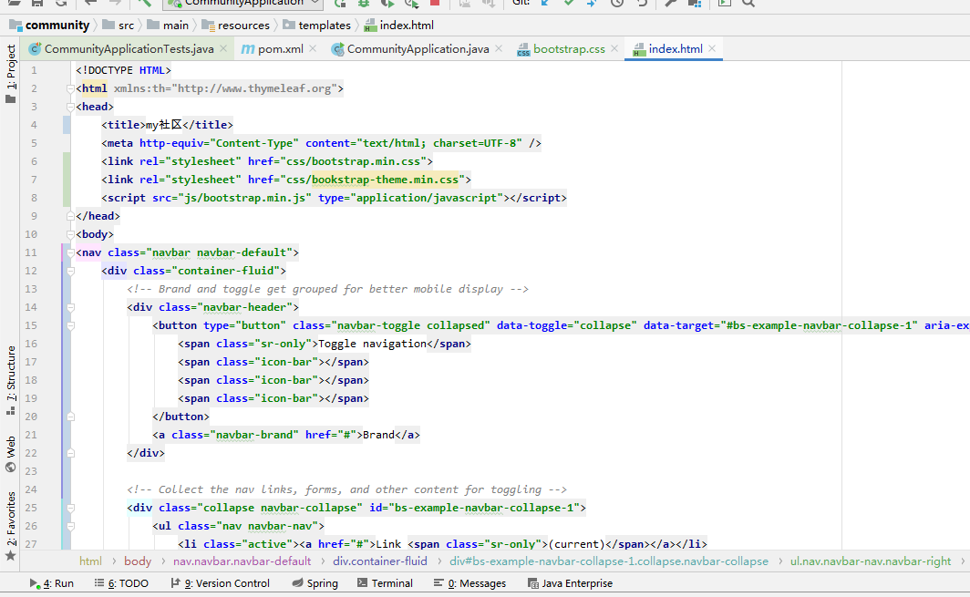Click the Collect the nav links comment
The width and height of the screenshot is (970, 597).
click(347, 489)
